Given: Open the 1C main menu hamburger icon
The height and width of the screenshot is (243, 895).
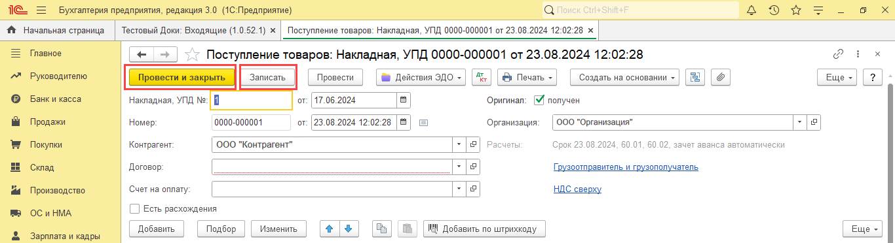Looking at the screenshot, I should [41, 10].
